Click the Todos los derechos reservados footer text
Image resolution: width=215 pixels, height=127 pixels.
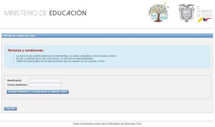pyautogui.click(x=107, y=124)
